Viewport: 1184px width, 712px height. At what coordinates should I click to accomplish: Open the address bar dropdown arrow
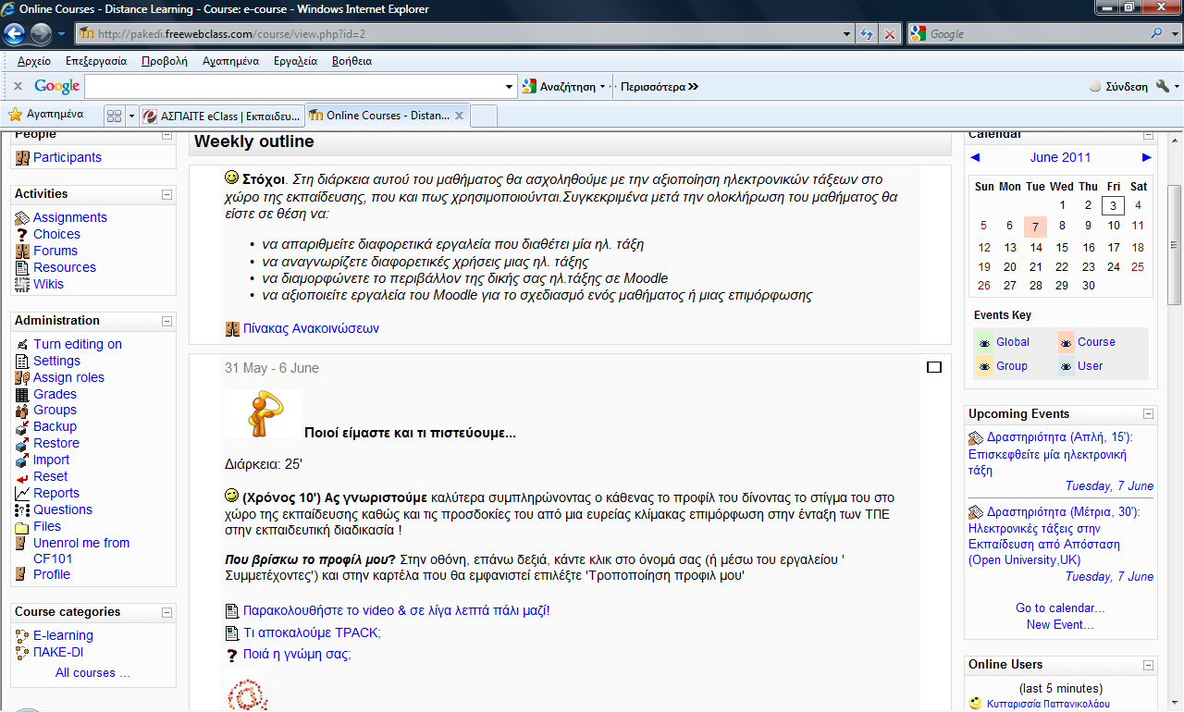click(x=847, y=34)
